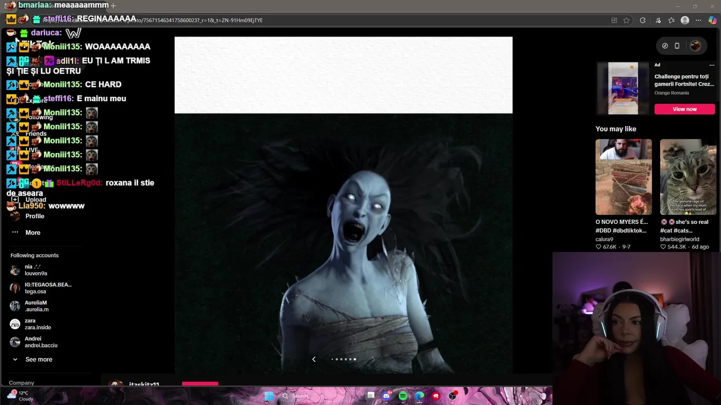Image resolution: width=721 pixels, height=405 pixels.
Task: Open the browser profile avatar
Action: (x=685, y=20)
